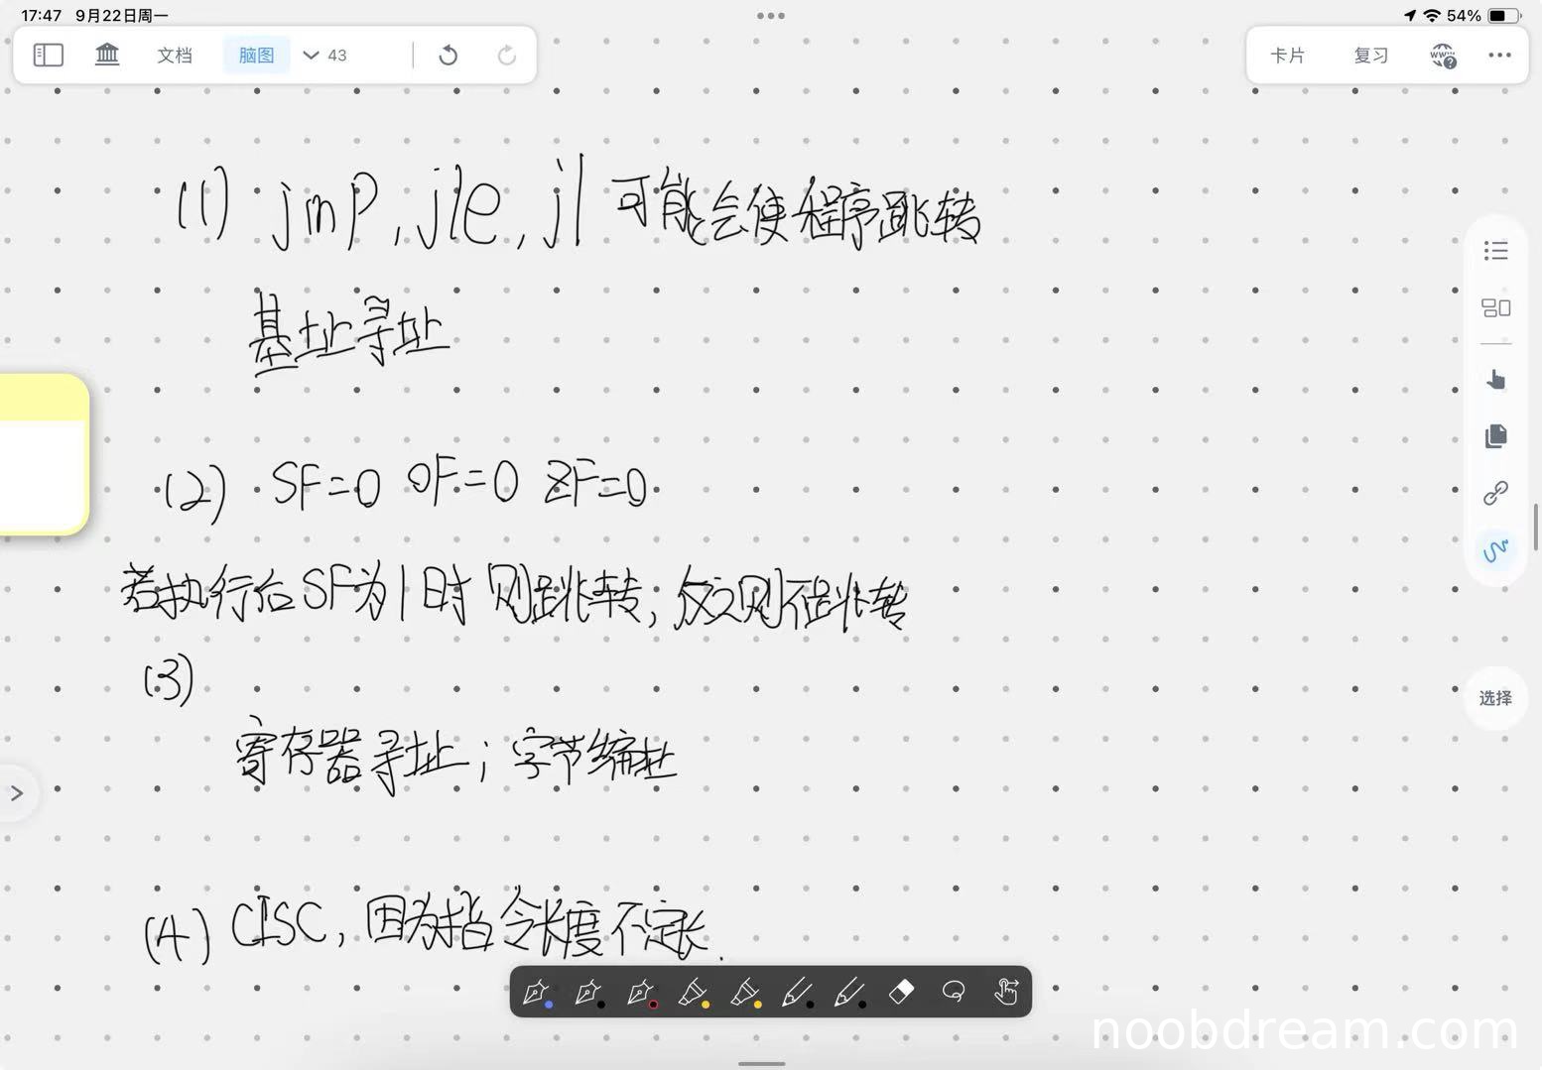Select the blue fountain pen tool
The image size is (1542, 1070).
[537, 992]
